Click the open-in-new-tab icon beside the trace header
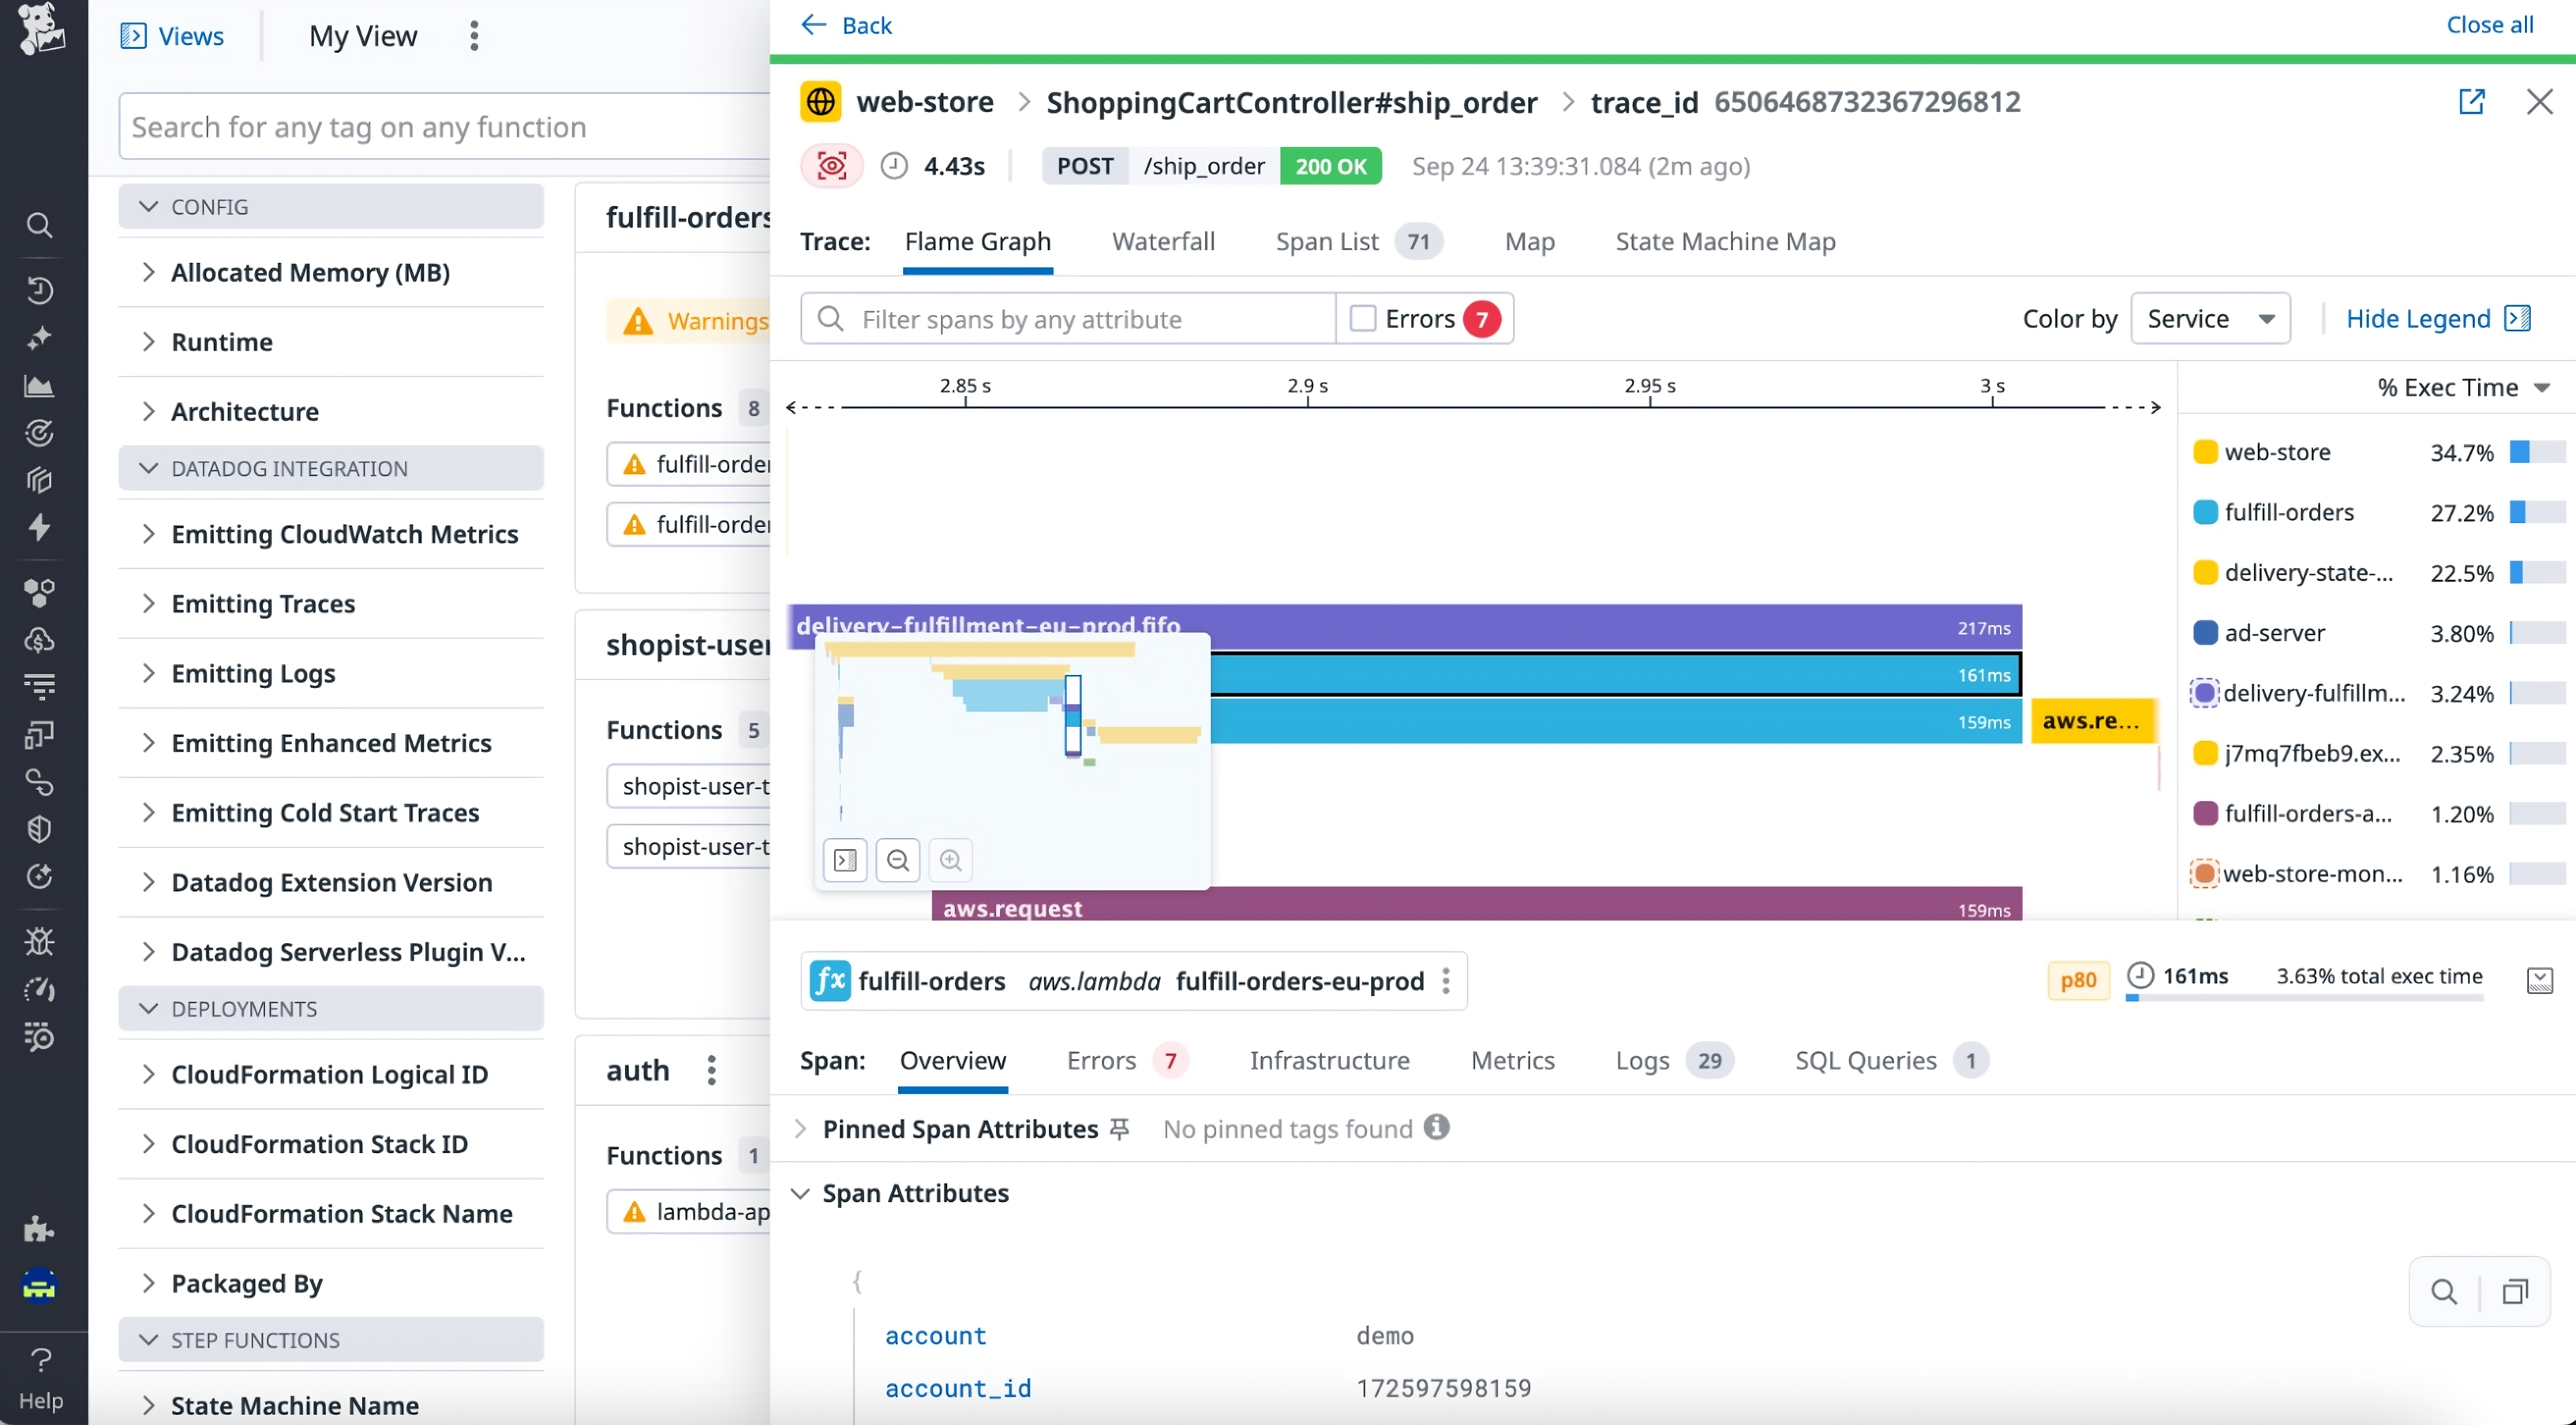 pyautogui.click(x=2473, y=101)
